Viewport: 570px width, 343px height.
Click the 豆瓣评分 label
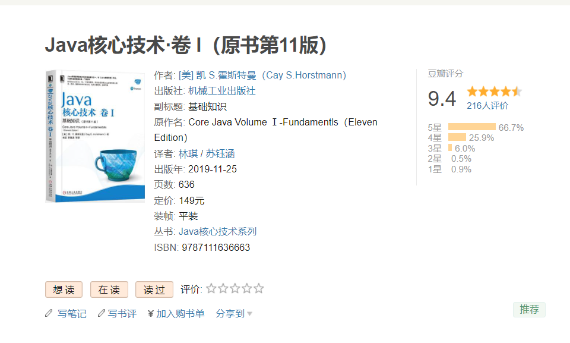[445, 74]
